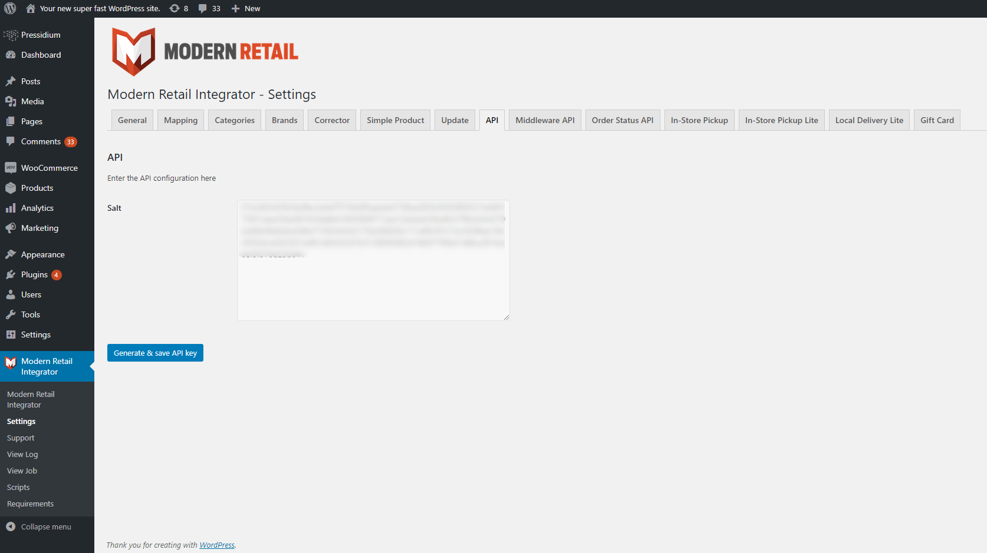
Task: Click the Tools wrench icon
Action: click(11, 314)
